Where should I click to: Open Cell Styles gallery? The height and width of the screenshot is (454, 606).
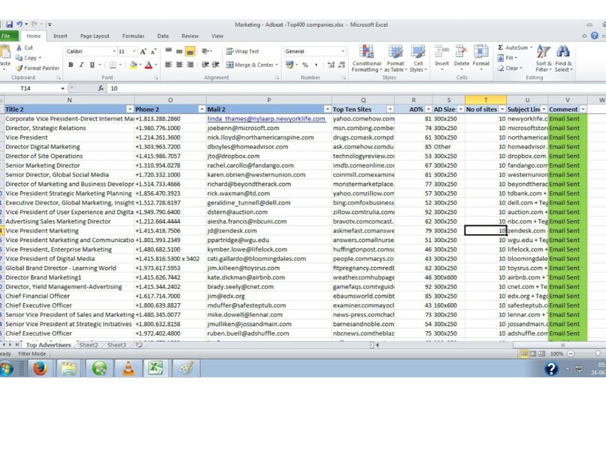[x=418, y=58]
